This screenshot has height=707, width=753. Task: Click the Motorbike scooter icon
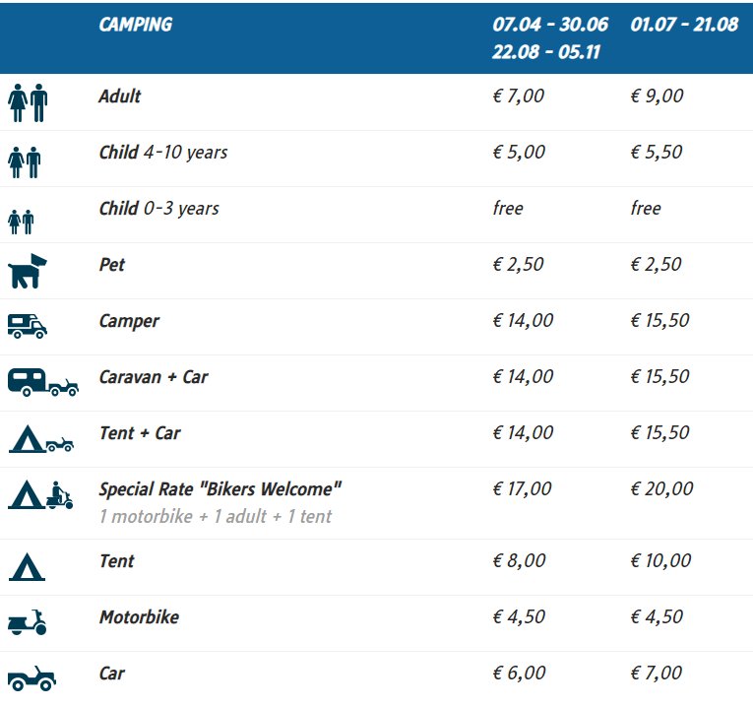(27, 622)
